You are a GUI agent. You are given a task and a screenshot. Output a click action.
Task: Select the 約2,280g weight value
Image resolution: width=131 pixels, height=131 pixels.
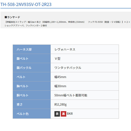coord(61,105)
